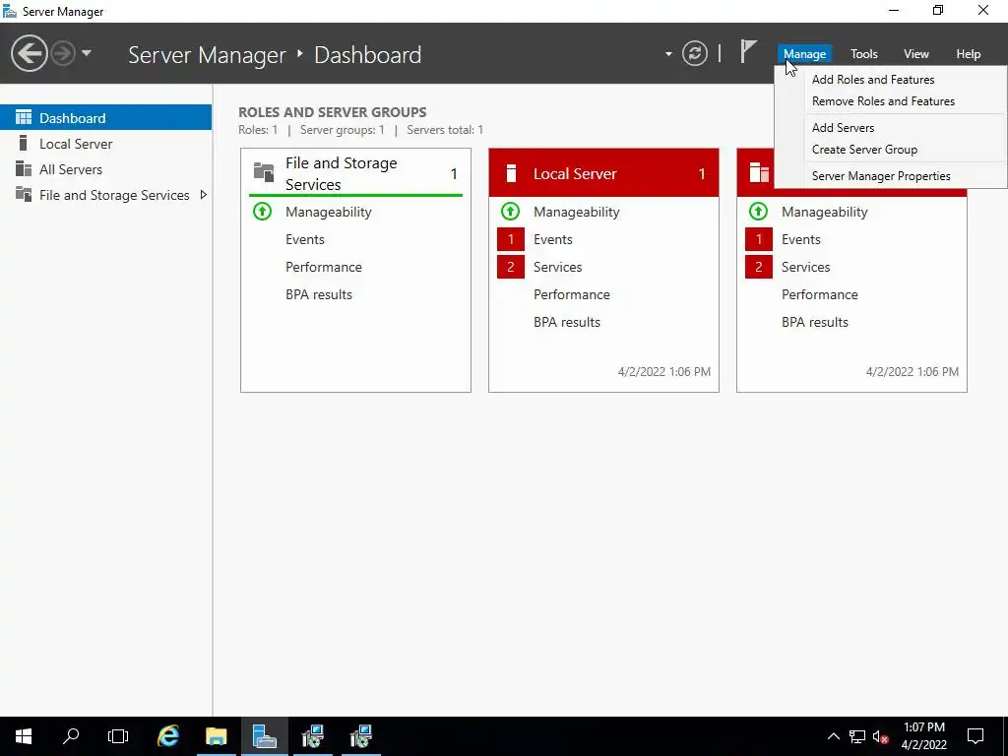Image resolution: width=1008 pixels, height=756 pixels.
Task: Open Performance in Local Server tile
Action: coord(572,295)
